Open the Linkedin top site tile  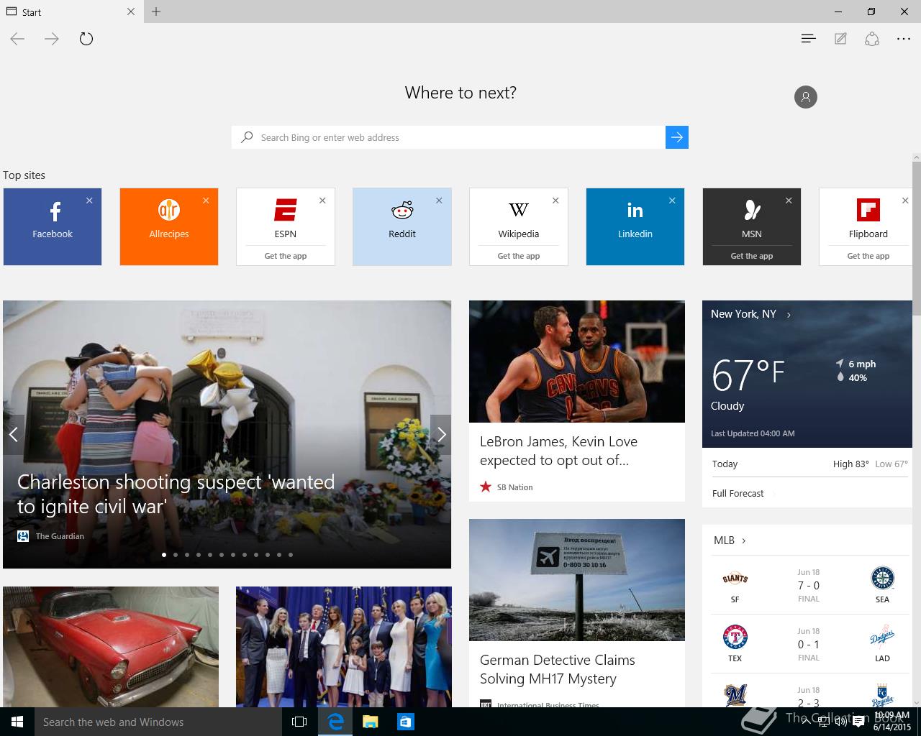point(635,226)
